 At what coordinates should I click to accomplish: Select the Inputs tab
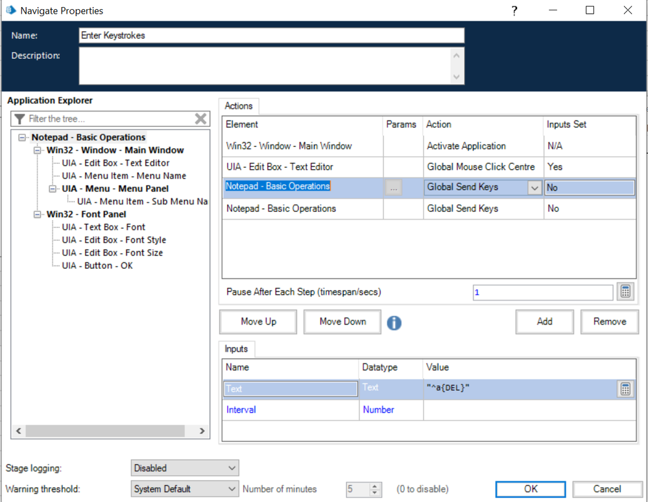[236, 349]
